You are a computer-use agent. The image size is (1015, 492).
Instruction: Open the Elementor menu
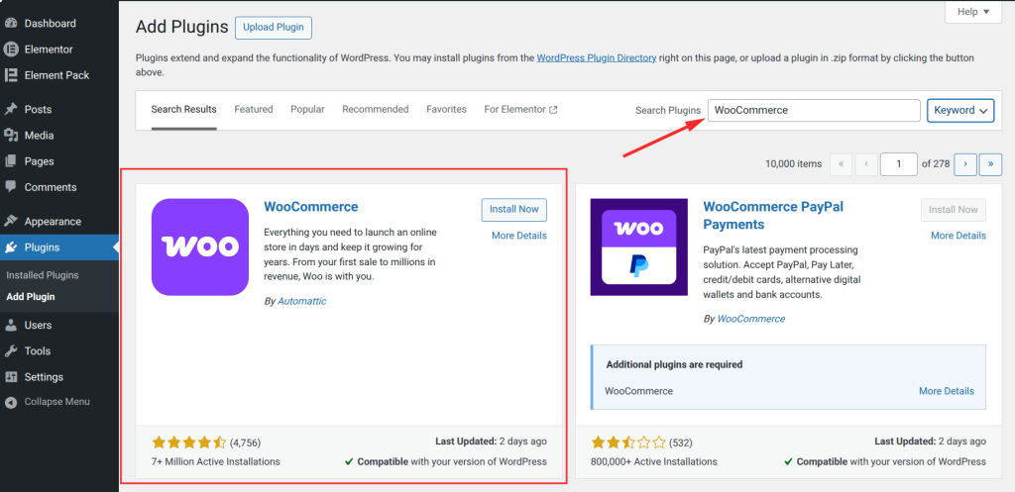tap(49, 49)
